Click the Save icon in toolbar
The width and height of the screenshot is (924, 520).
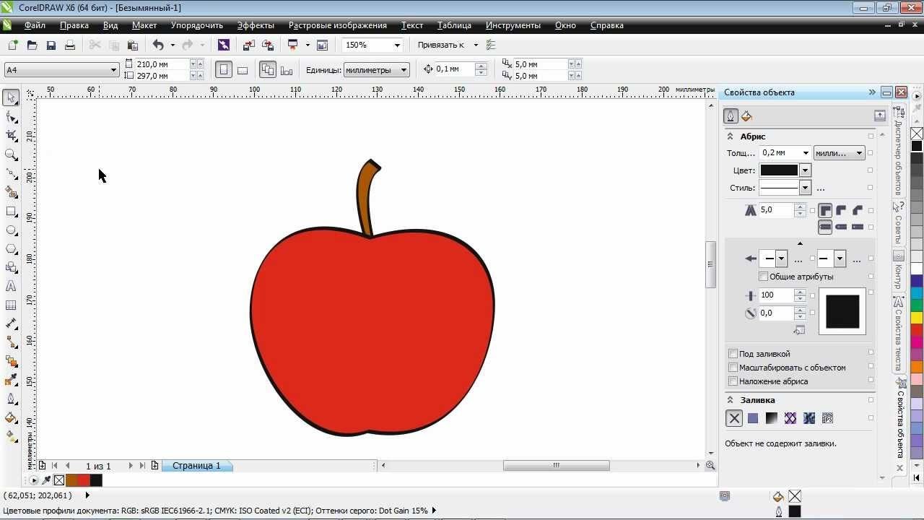click(51, 45)
